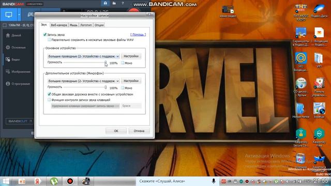Confirm dialog with OK button
Screen dimensions: 331x186
tap(116, 131)
